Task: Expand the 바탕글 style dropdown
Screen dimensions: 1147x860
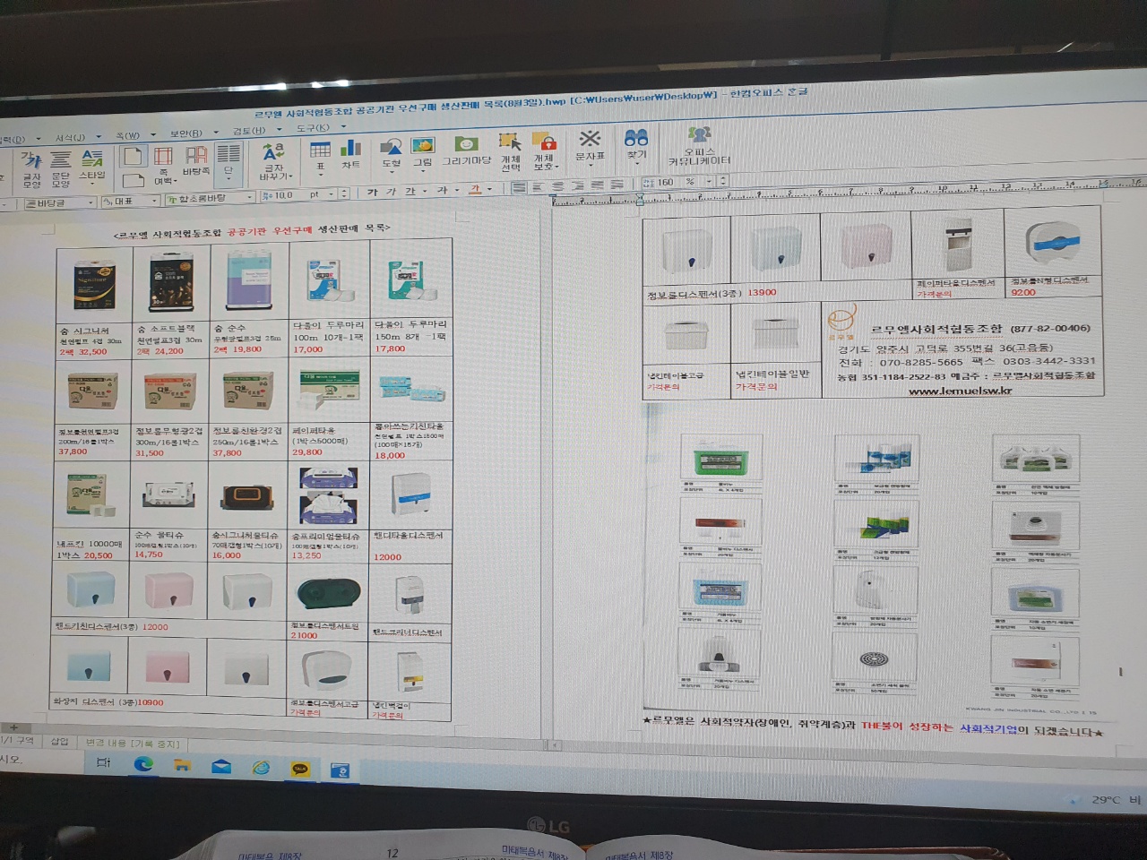Action: [x=91, y=202]
